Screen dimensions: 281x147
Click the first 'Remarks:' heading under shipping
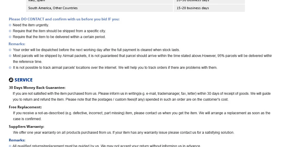click(17, 44)
